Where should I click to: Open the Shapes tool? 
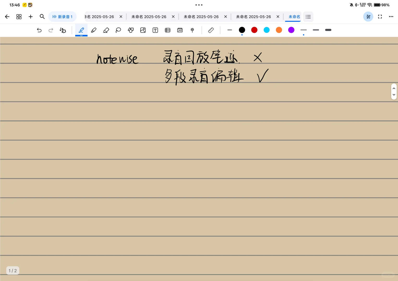click(131, 30)
